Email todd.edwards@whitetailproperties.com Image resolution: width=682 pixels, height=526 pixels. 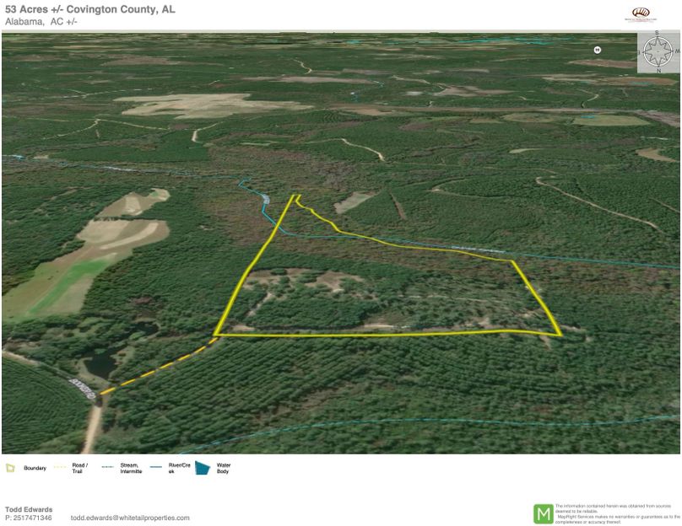(127, 518)
